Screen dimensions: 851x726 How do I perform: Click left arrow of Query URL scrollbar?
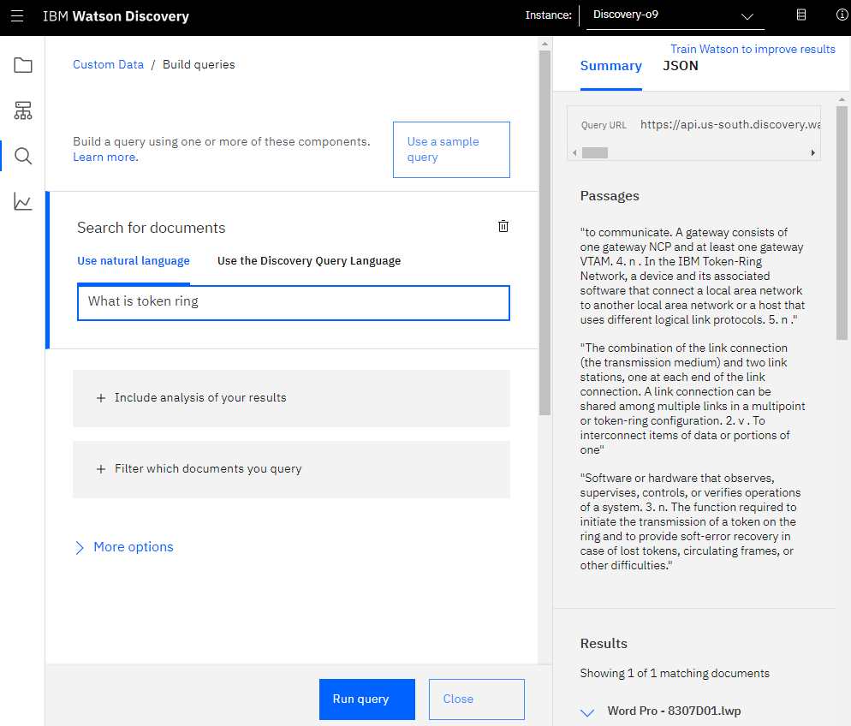pos(574,153)
